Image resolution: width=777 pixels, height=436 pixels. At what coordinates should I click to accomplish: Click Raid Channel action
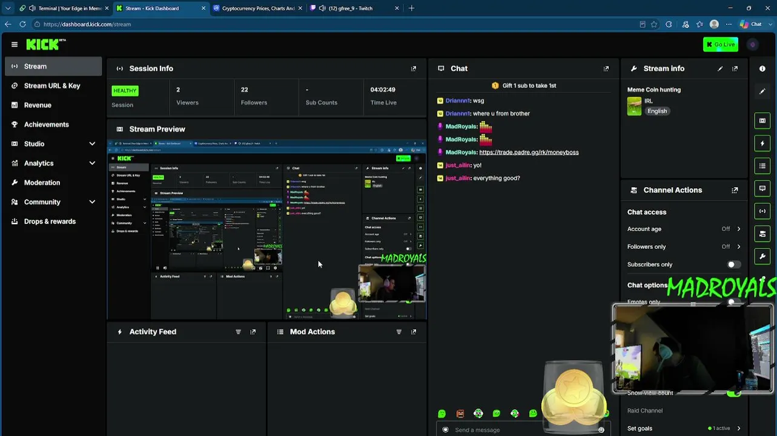645,411
